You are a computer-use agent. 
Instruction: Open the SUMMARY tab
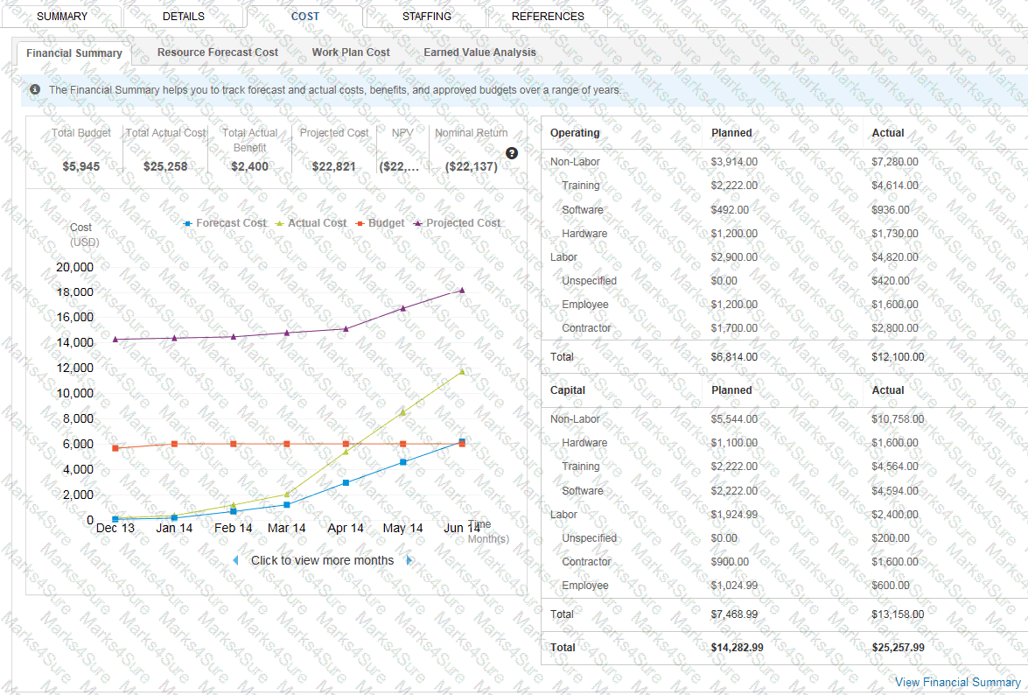[x=62, y=16]
